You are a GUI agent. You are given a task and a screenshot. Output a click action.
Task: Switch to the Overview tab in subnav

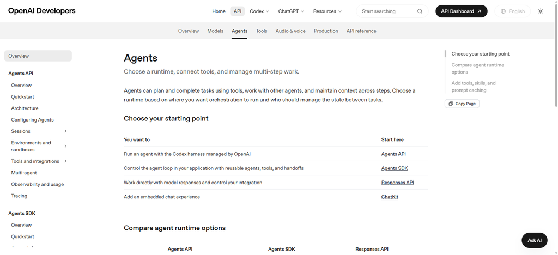click(188, 31)
